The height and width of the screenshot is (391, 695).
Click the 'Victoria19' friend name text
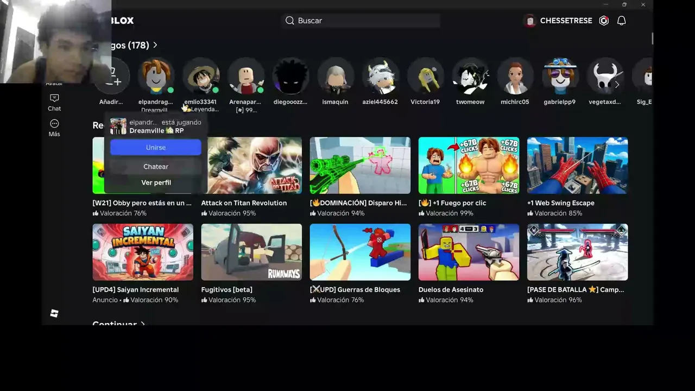[x=425, y=102]
